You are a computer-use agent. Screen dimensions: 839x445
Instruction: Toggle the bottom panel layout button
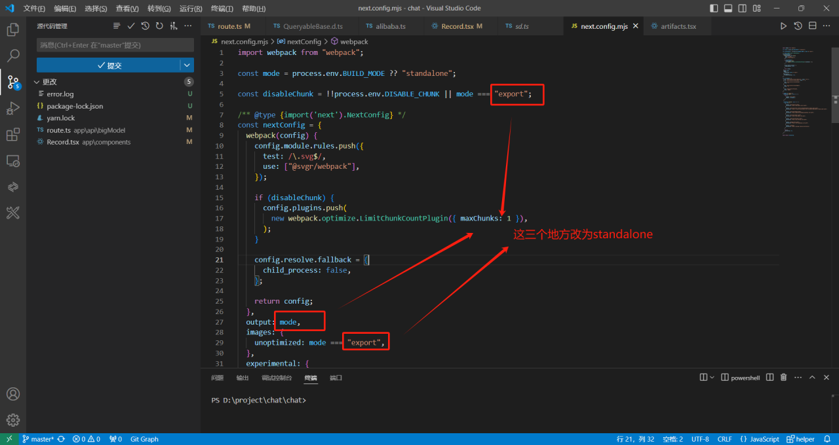[x=728, y=9]
